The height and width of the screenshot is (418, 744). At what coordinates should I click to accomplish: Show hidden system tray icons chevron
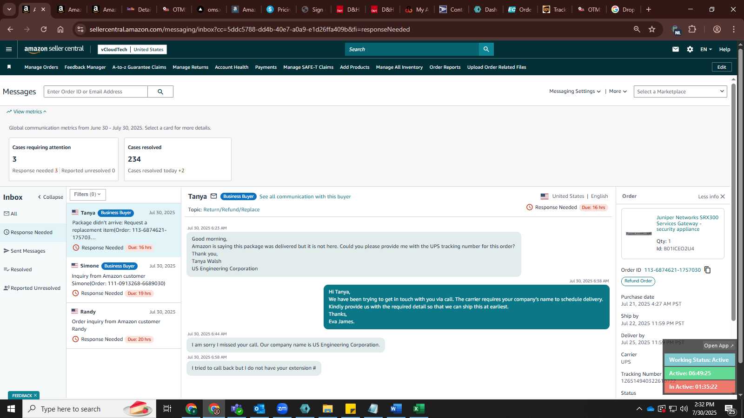tap(639, 409)
